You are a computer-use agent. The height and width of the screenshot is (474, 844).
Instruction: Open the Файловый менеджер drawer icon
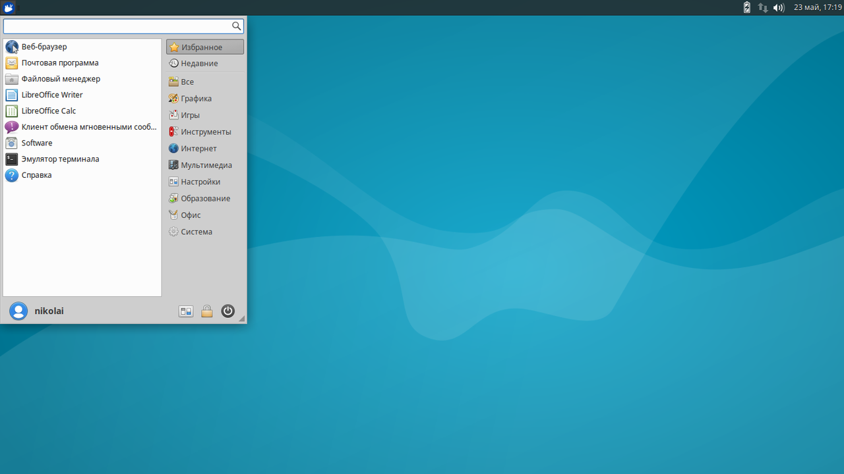pos(11,79)
